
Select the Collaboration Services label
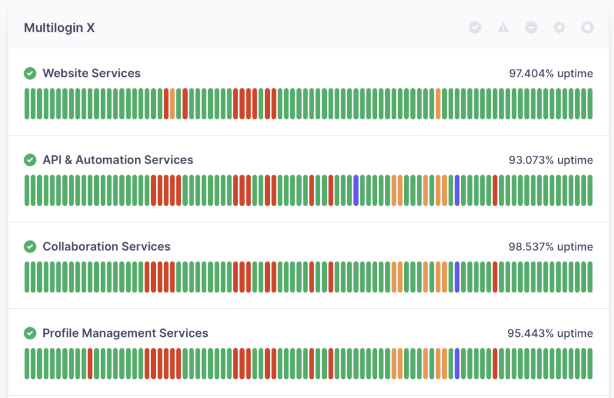point(106,246)
